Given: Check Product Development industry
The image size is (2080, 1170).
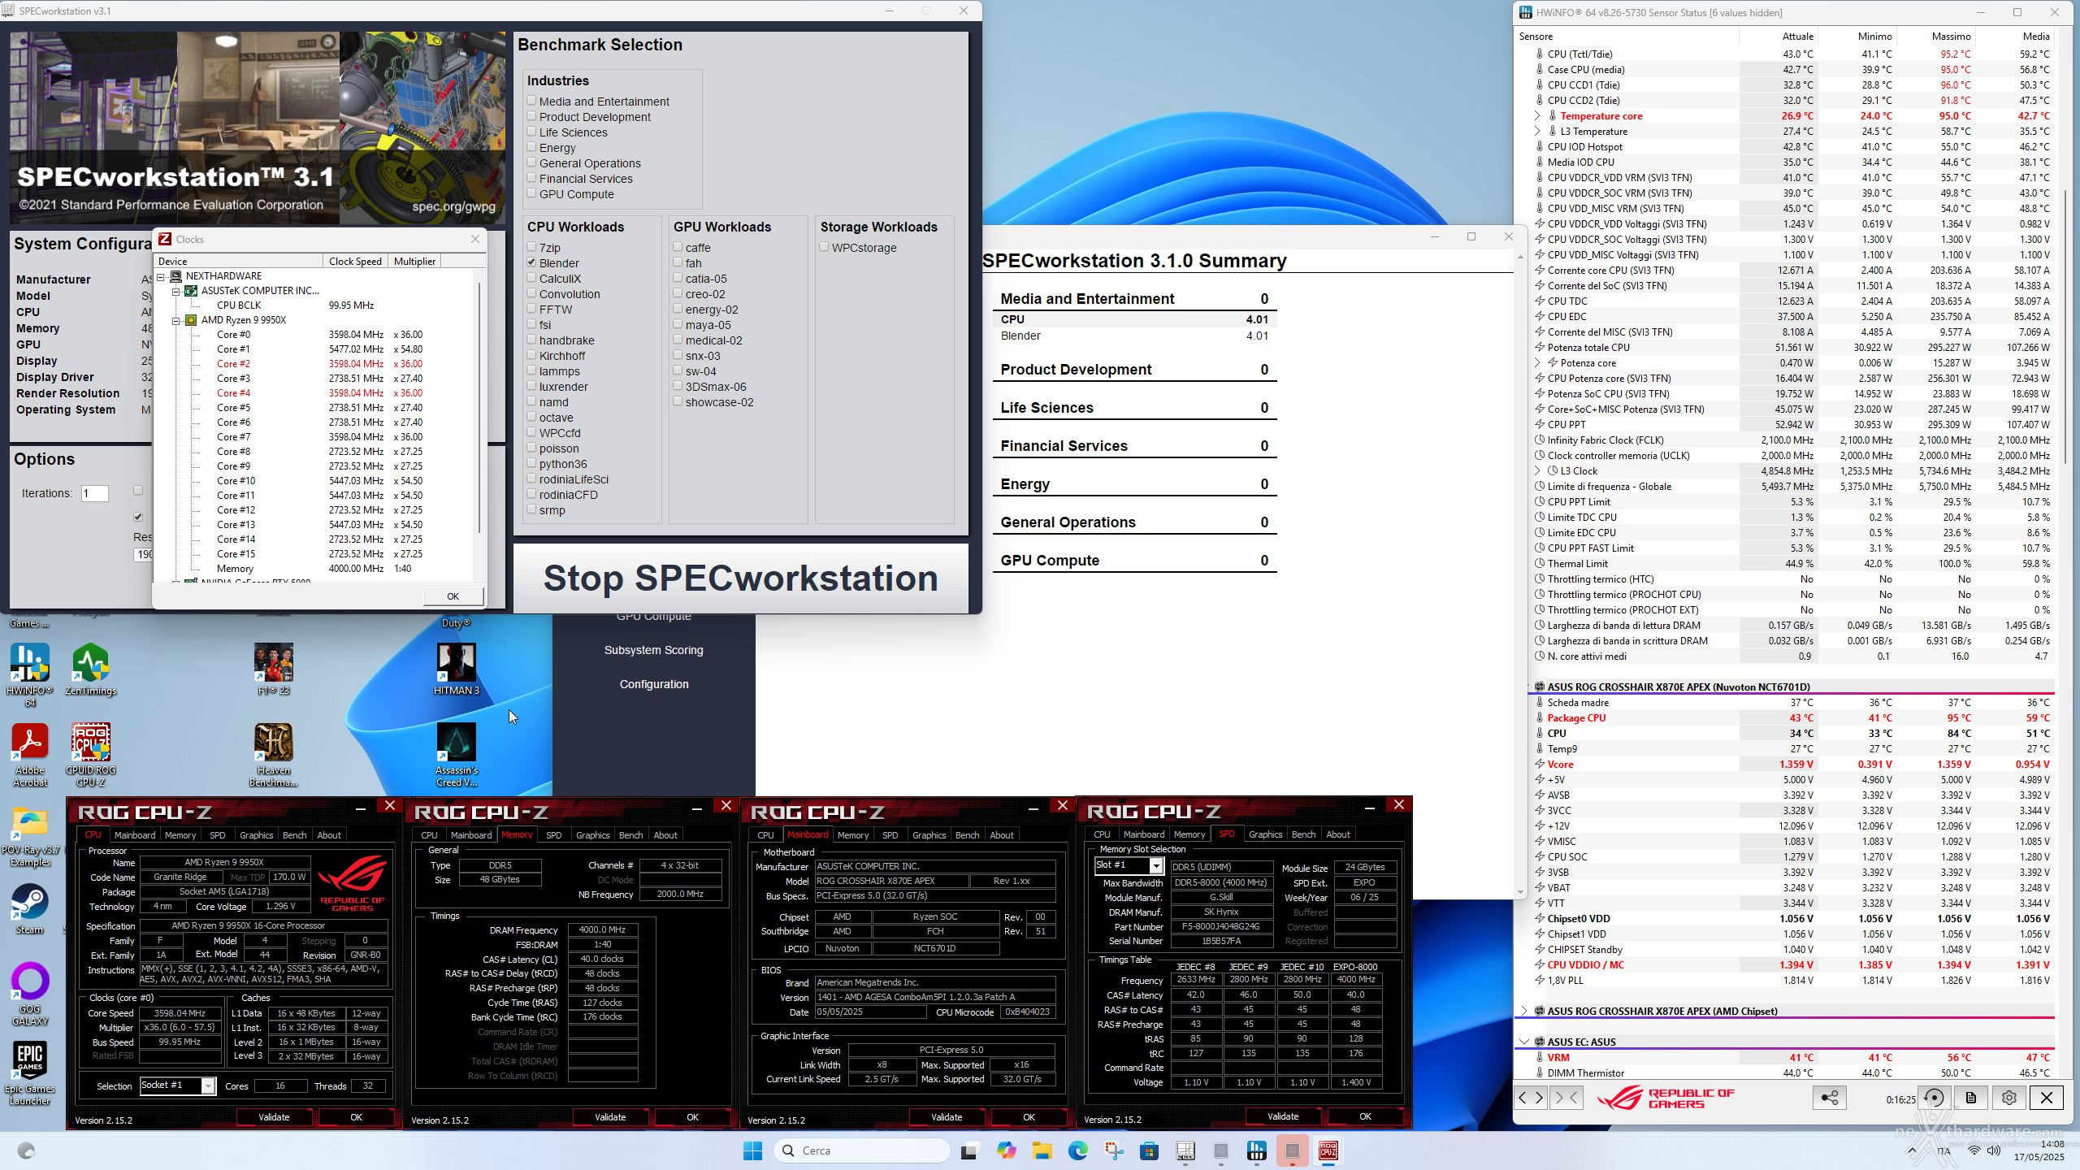Looking at the screenshot, I should (531, 116).
